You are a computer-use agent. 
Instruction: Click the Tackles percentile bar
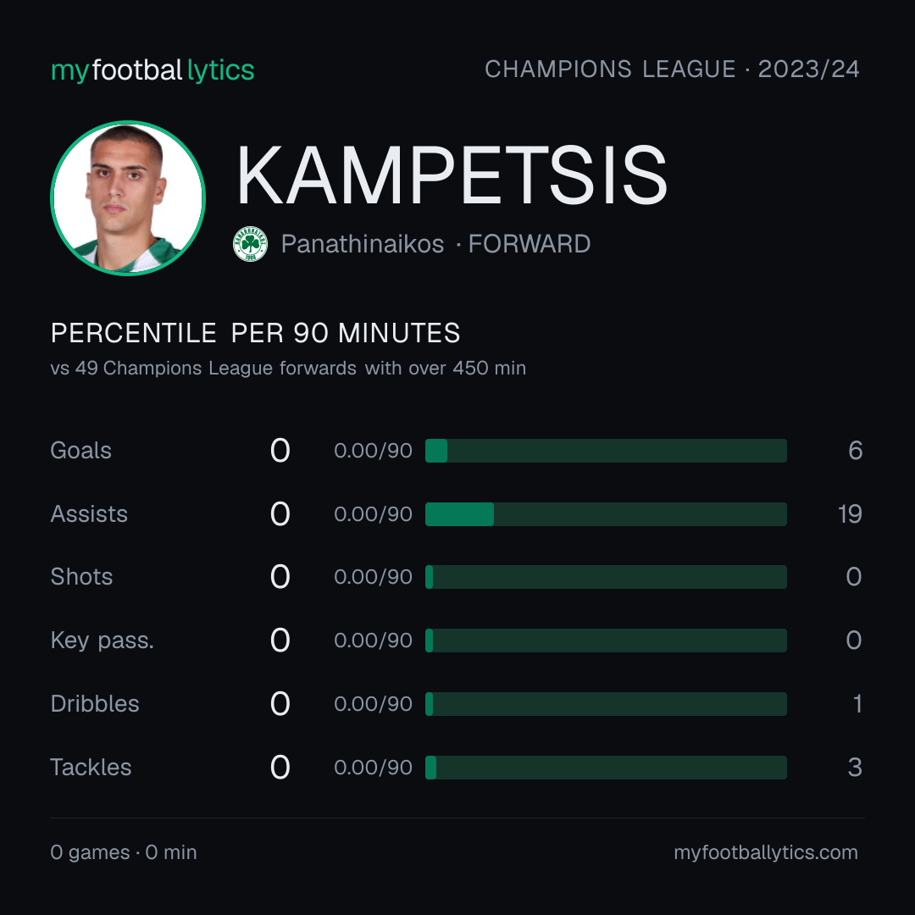pyautogui.click(x=606, y=768)
